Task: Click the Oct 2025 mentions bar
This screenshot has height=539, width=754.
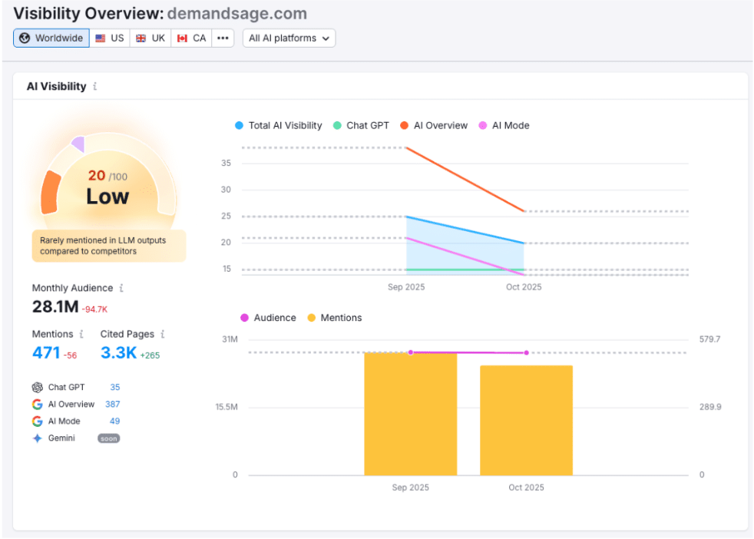Action: pos(526,421)
